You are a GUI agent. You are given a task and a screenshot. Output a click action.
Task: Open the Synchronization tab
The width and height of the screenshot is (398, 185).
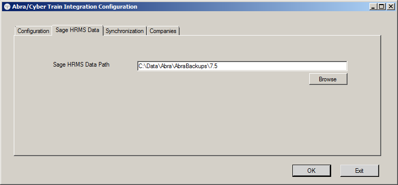coord(125,31)
